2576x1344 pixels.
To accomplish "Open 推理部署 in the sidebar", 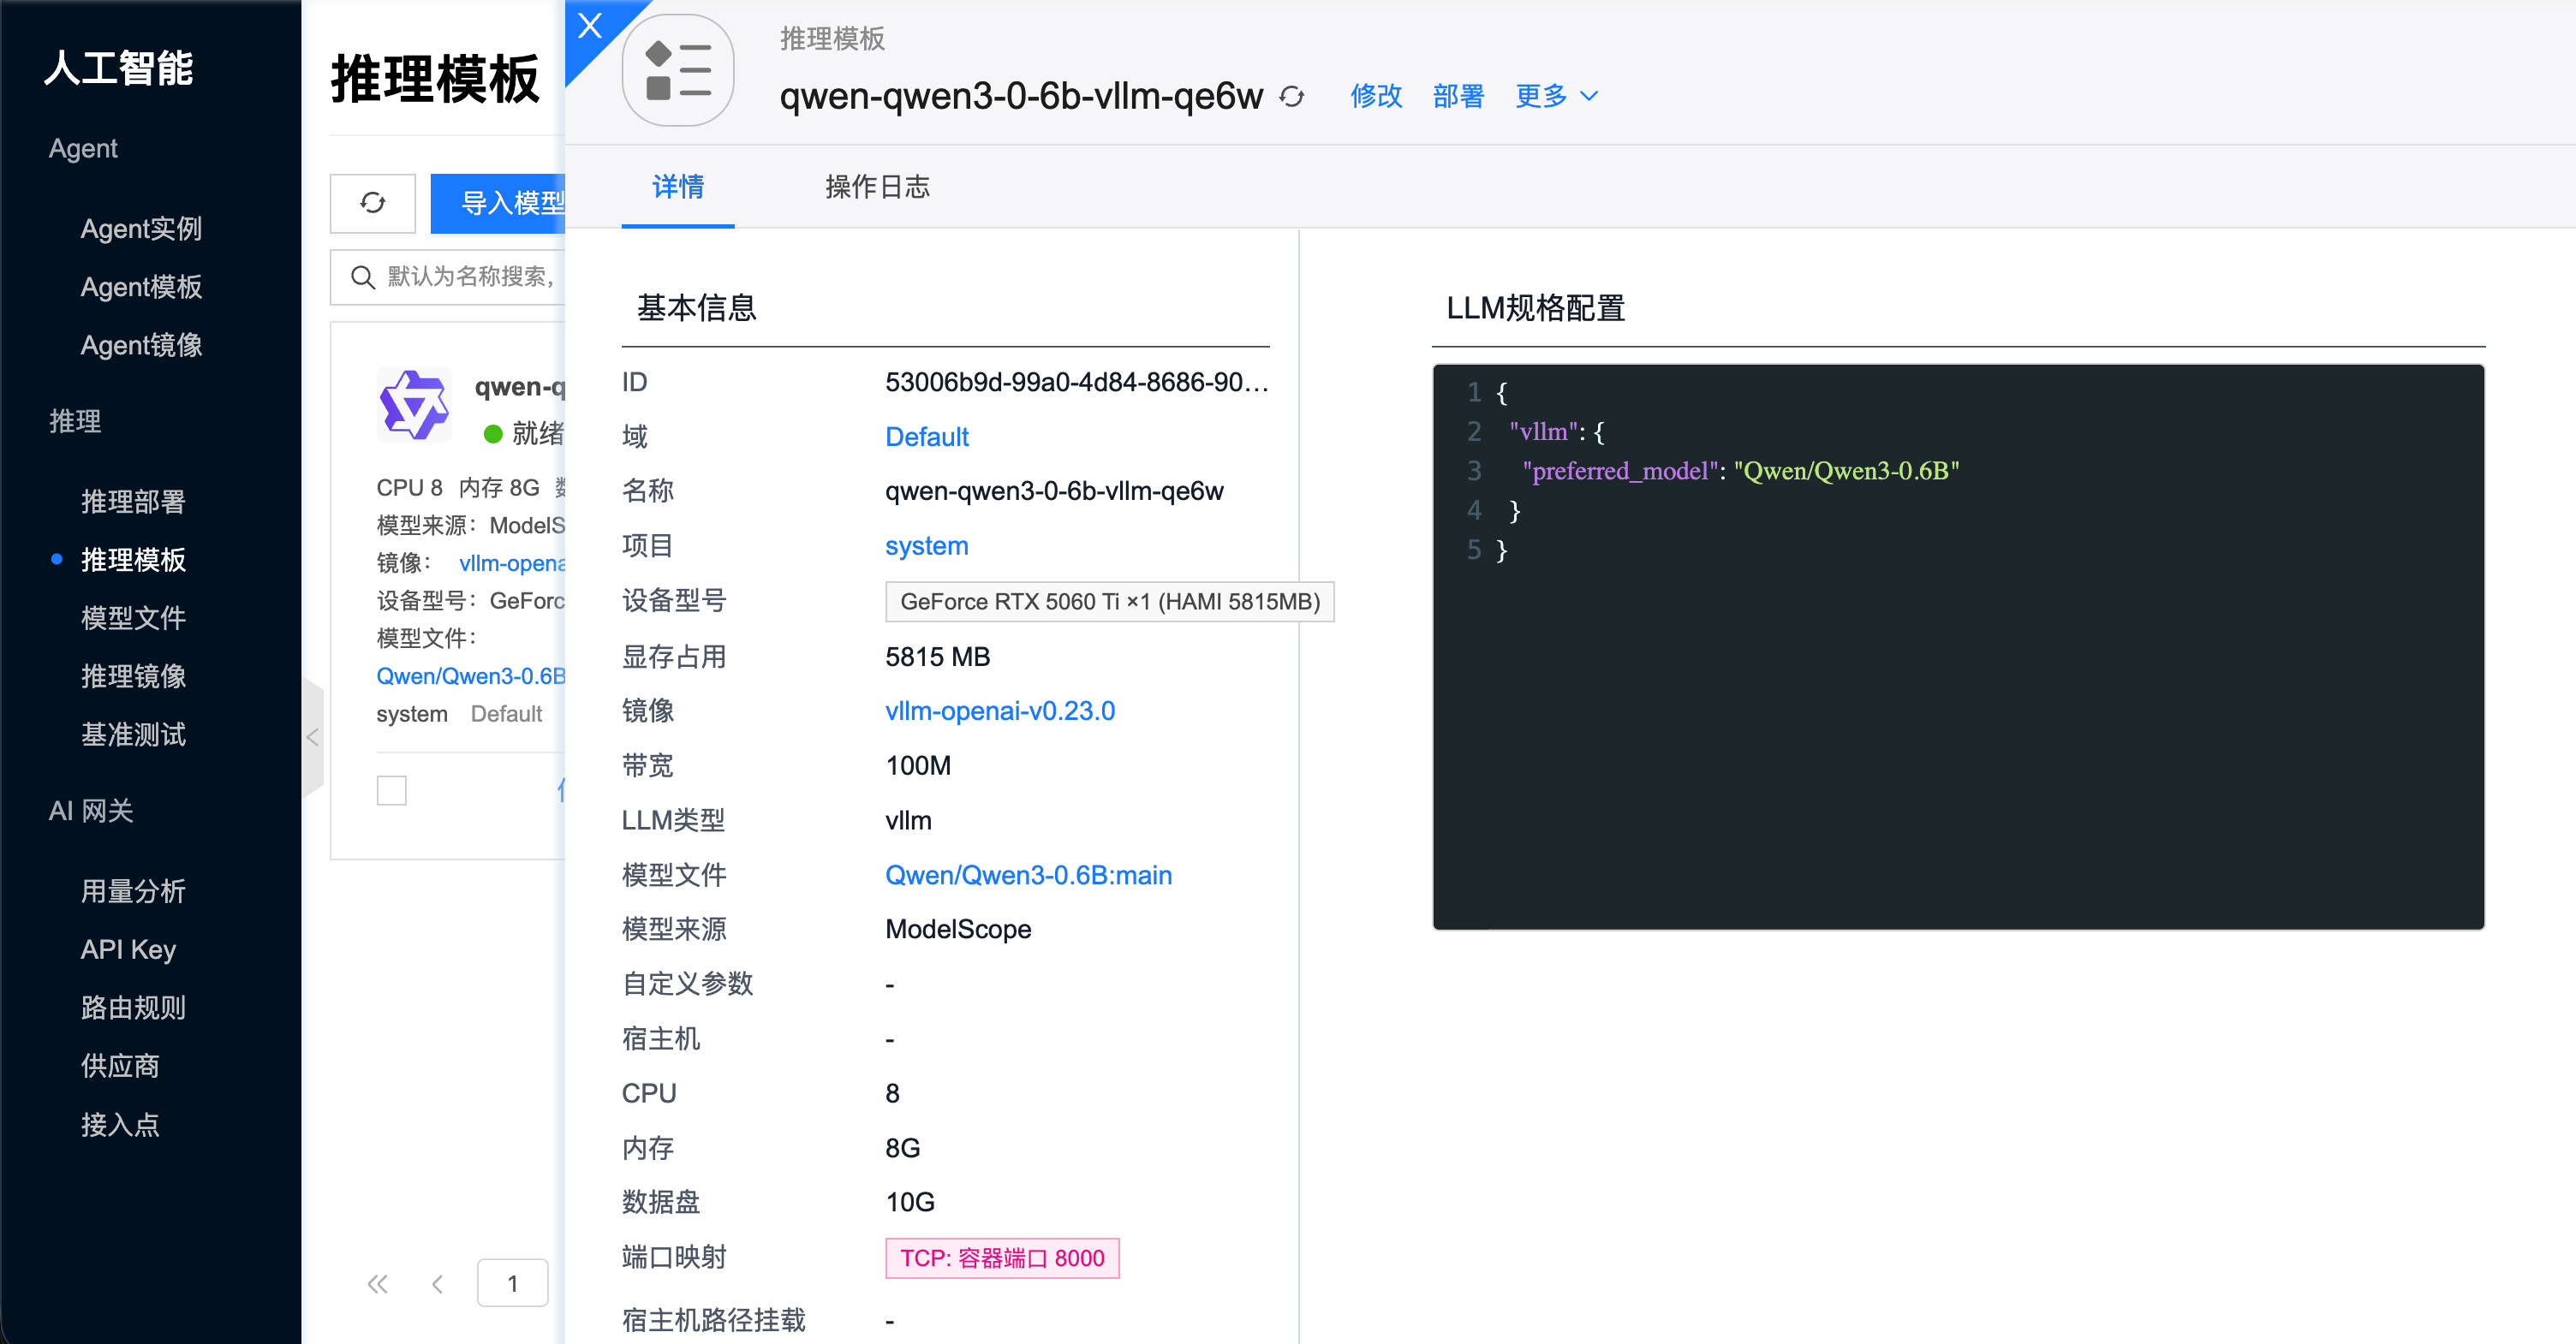I will coord(133,502).
